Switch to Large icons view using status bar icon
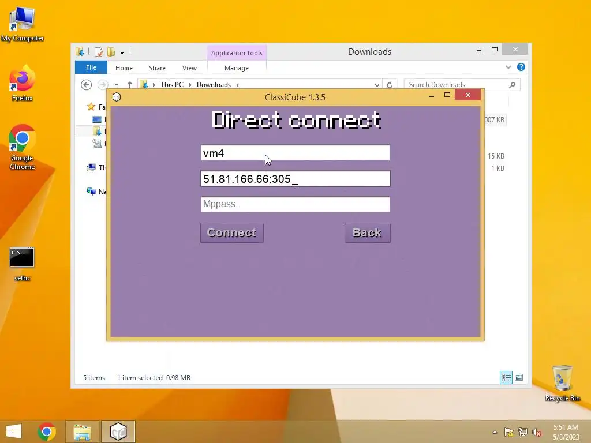The width and height of the screenshot is (591, 443). [519, 377]
